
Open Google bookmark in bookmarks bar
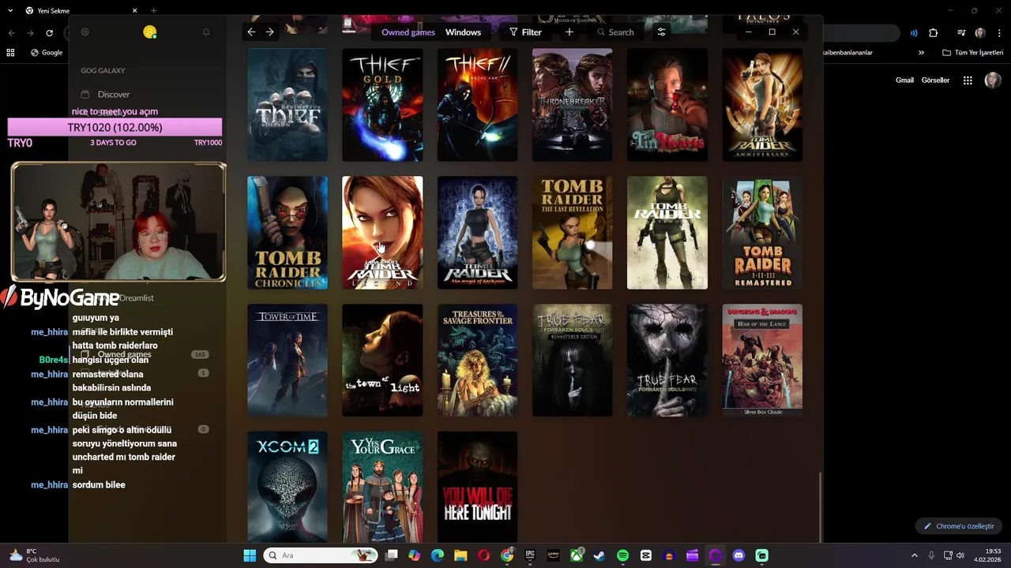pos(47,53)
